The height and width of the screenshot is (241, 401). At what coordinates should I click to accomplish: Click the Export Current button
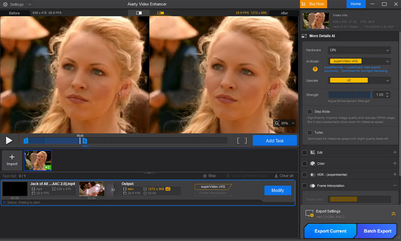click(x=330, y=231)
